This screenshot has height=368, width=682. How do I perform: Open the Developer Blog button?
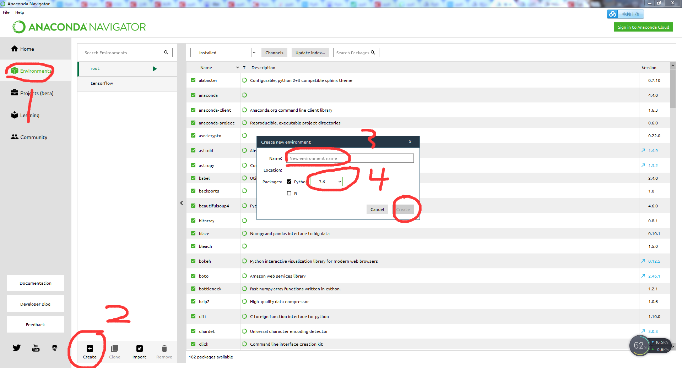(36, 304)
